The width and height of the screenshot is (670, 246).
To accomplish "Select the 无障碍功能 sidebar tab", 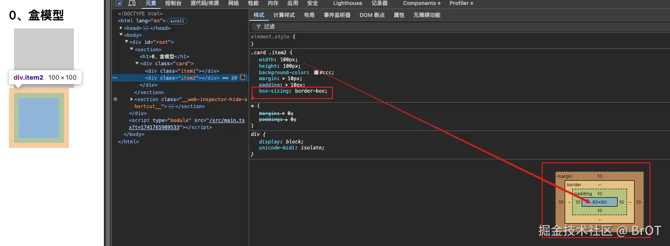I will tap(427, 15).
